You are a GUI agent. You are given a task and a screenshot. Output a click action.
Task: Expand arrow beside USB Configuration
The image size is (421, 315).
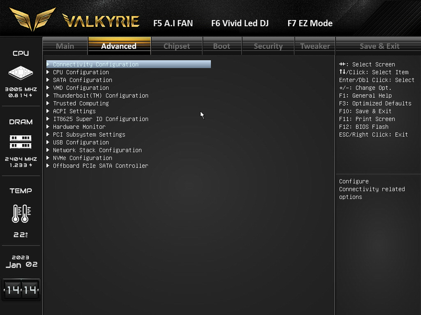pos(48,142)
